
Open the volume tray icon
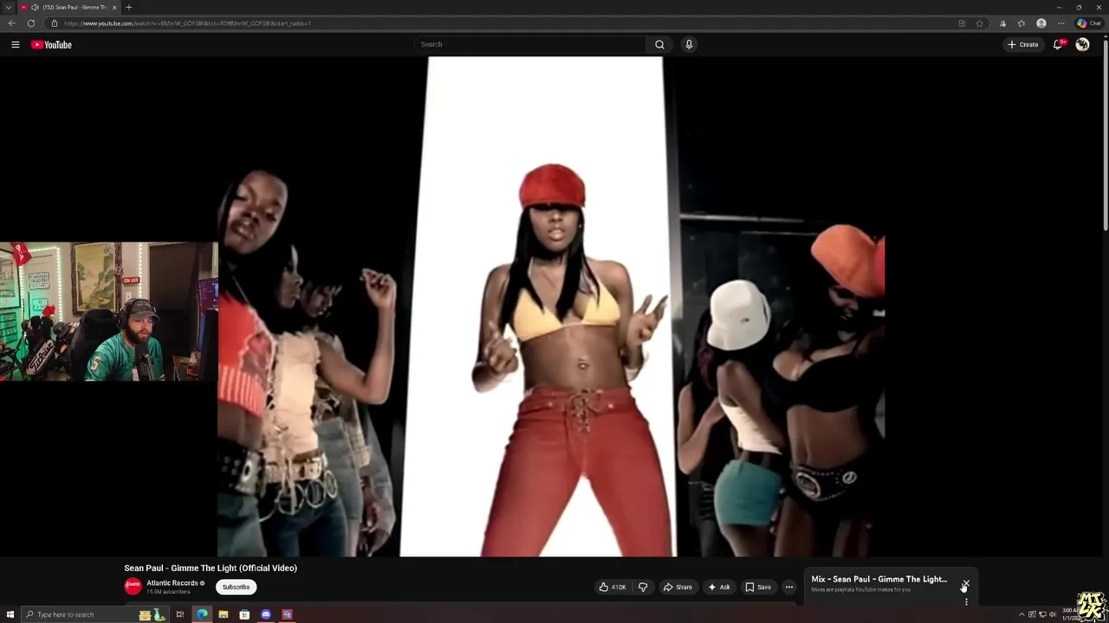pos(1053,614)
